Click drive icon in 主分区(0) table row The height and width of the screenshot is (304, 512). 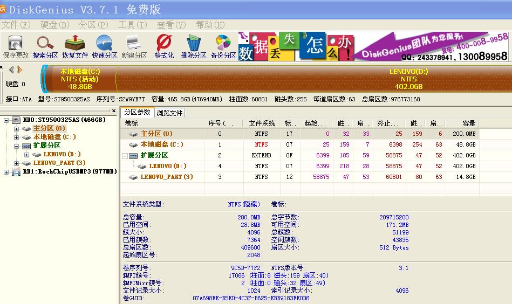[133, 134]
